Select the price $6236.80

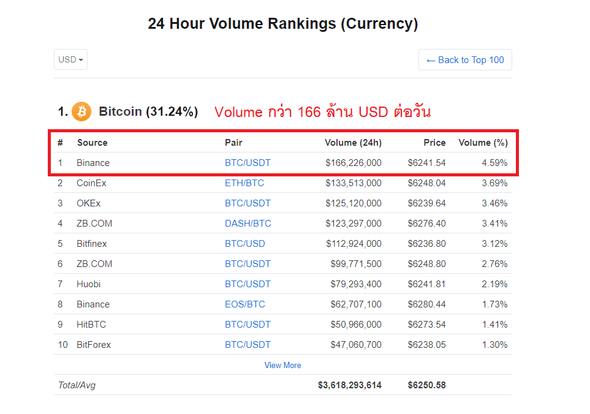pos(426,244)
